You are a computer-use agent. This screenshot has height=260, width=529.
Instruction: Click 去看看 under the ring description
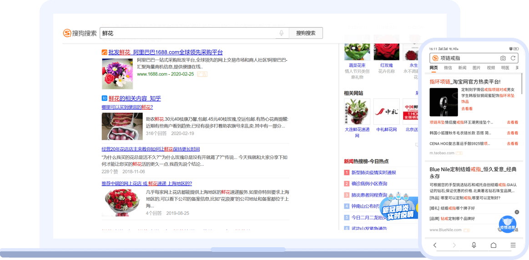pyautogui.click(x=467, y=109)
